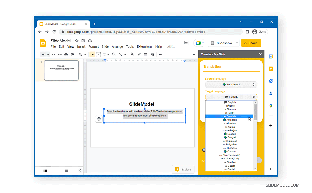Add a new slide with plus button
Screen dimensions: 312x193
point(43,55)
